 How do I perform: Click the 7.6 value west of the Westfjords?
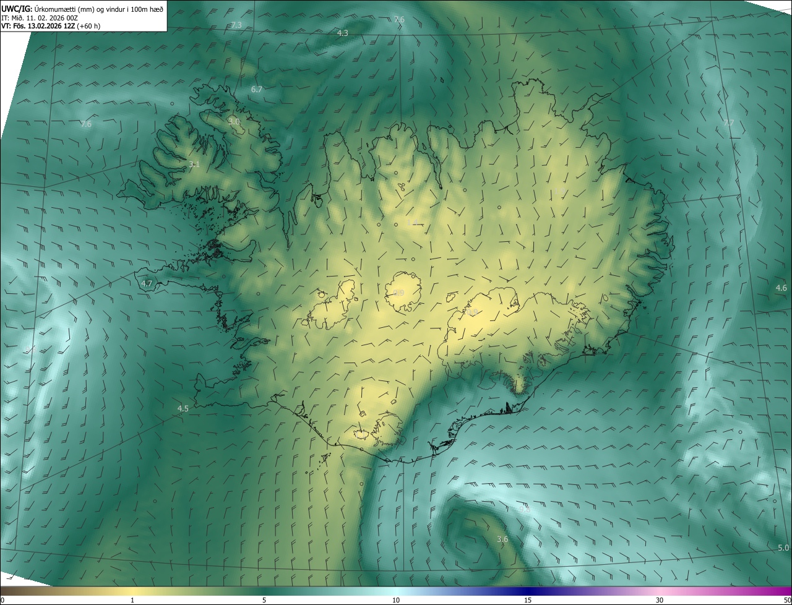tap(86, 124)
